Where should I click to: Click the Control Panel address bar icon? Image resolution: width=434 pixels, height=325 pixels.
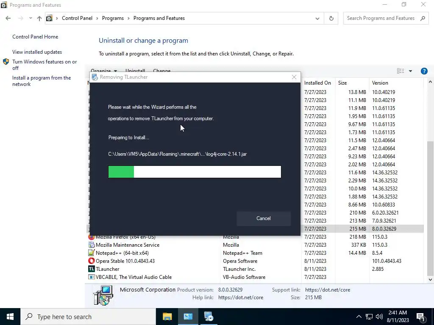[49, 18]
